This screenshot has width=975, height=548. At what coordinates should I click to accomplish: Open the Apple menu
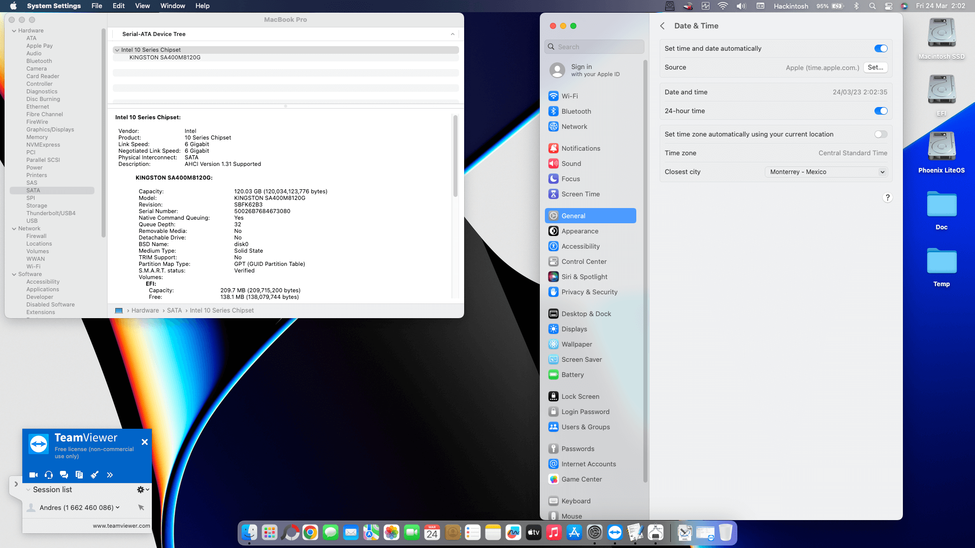tap(14, 6)
